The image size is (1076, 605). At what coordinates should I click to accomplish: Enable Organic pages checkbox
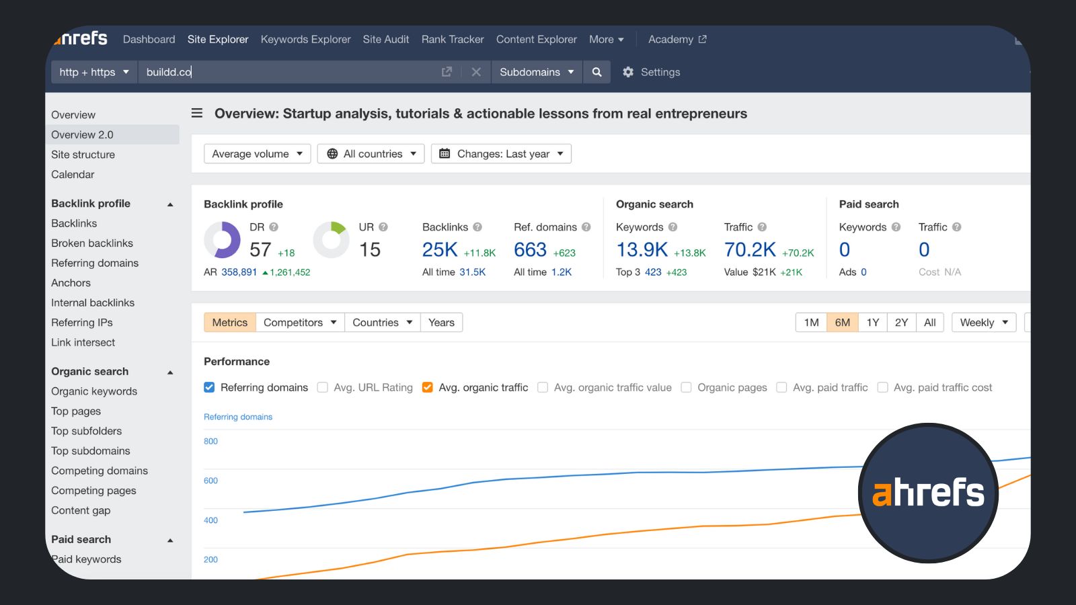(686, 387)
